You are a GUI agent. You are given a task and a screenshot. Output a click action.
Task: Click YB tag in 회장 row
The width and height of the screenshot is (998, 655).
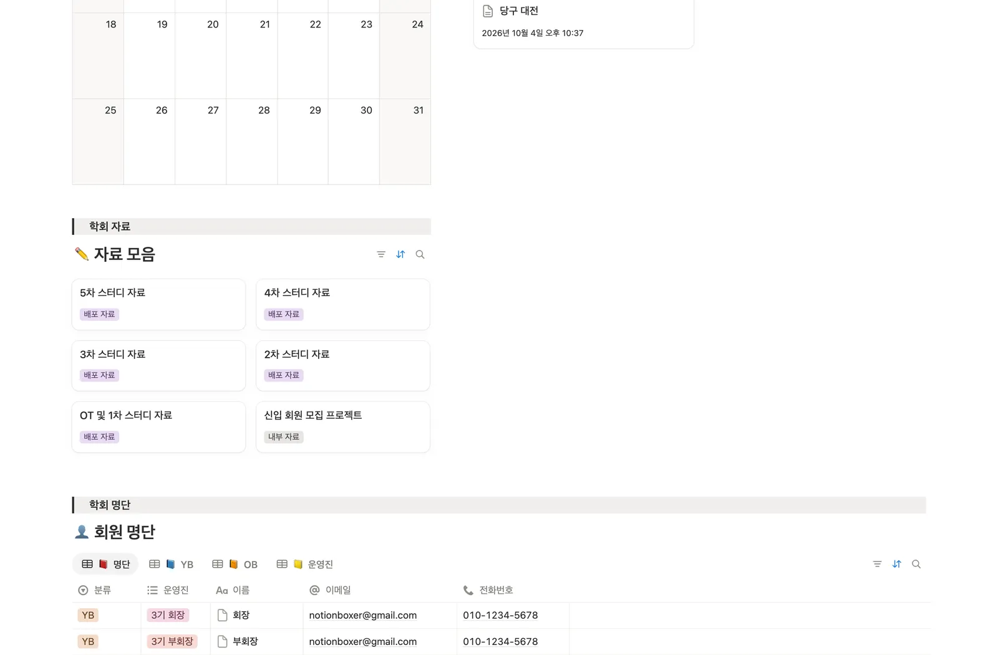click(x=88, y=615)
